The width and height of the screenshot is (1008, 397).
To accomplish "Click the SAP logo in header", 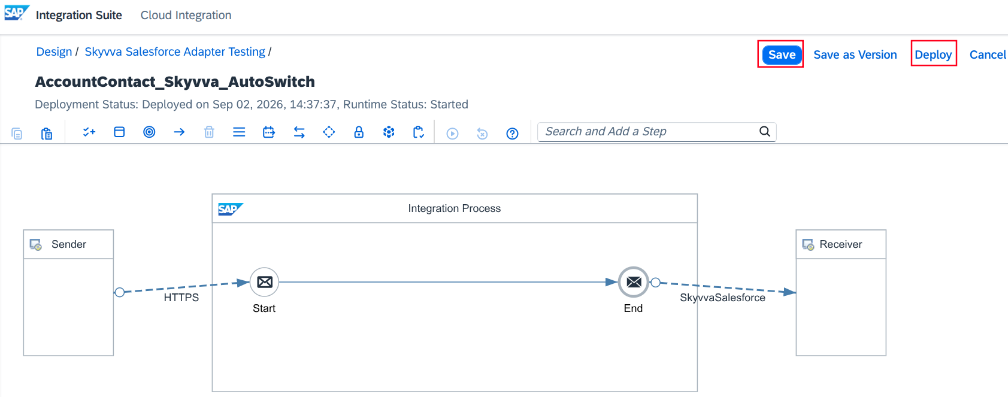I will tap(17, 13).
